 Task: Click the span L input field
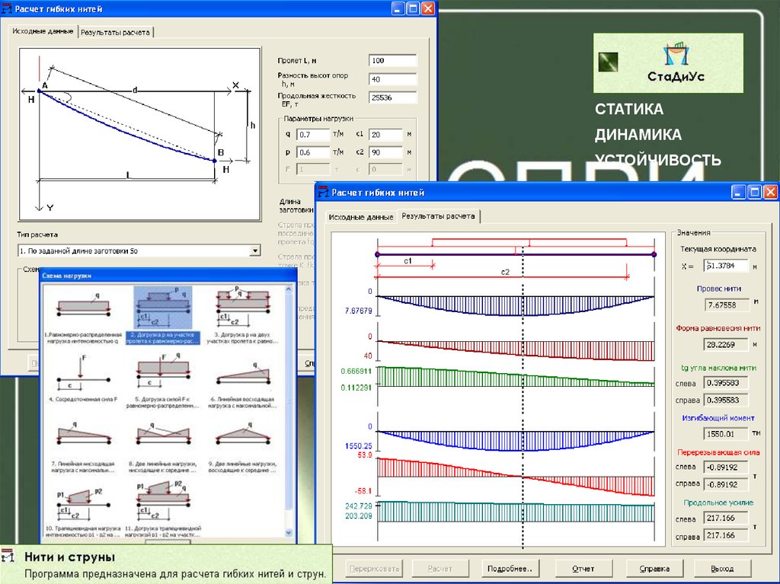[x=392, y=60]
